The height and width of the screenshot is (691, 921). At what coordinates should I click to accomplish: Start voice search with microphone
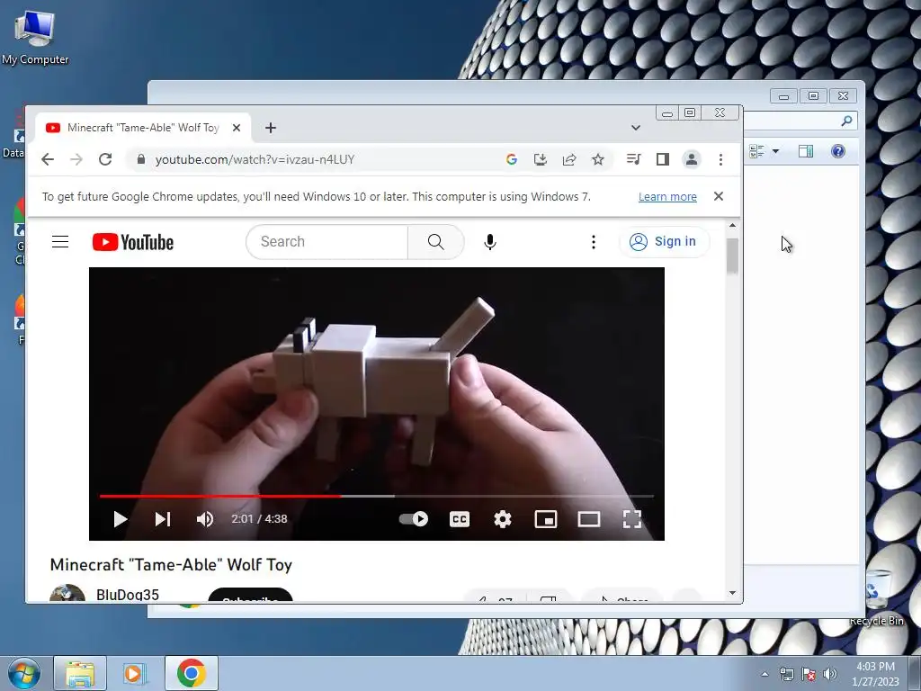[490, 241]
